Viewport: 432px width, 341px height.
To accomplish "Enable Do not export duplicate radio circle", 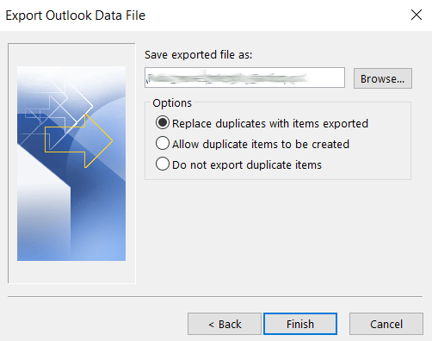I will point(163,164).
